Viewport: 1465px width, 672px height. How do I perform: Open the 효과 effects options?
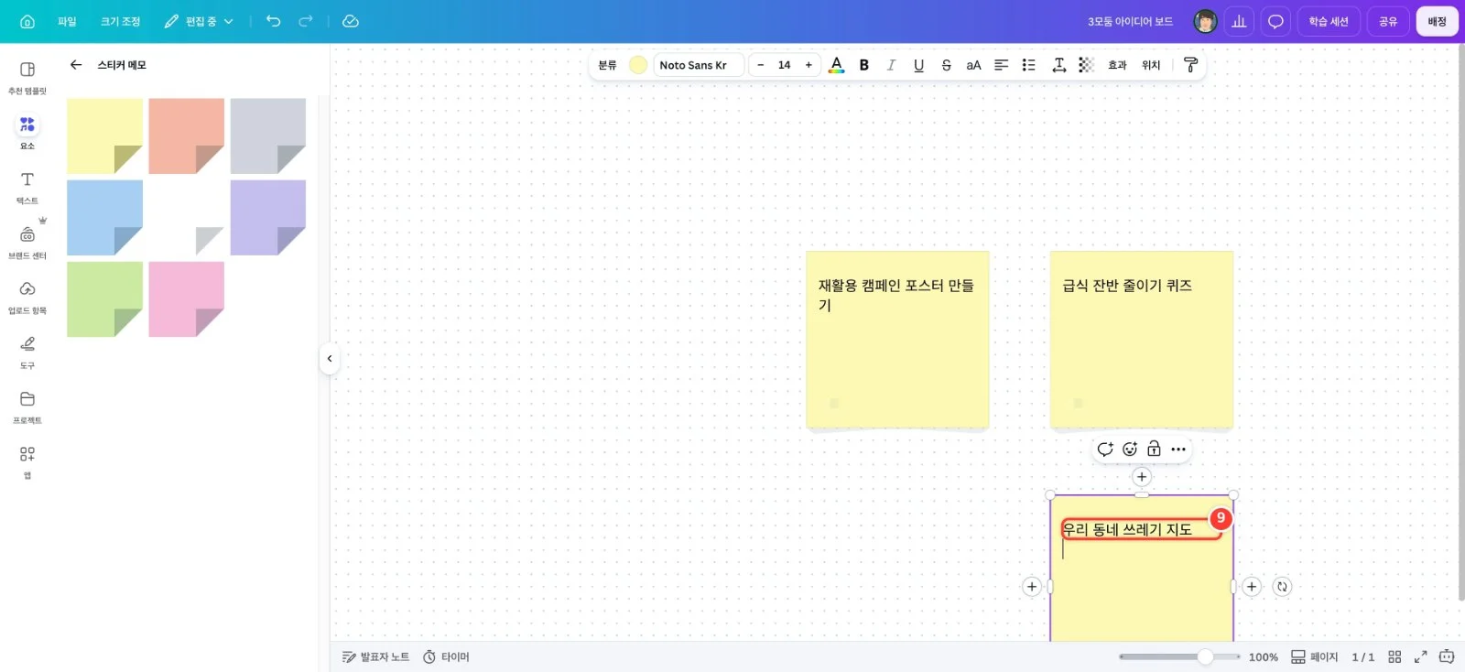1117,65
